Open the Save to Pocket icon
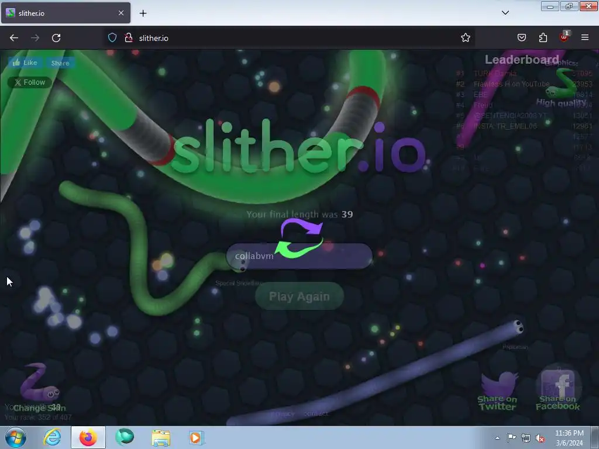 pyautogui.click(x=522, y=38)
